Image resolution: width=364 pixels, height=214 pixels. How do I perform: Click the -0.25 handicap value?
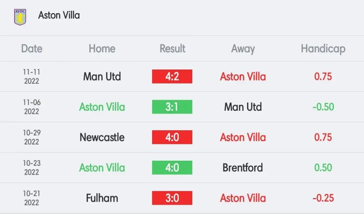pos(323,198)
